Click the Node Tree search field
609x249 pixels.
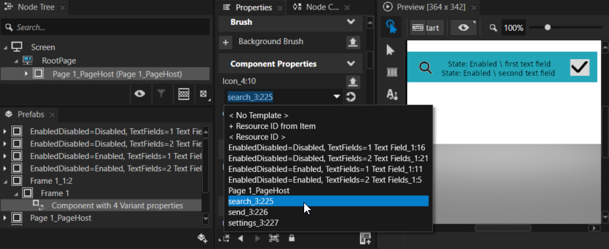(x=105, y=28)
